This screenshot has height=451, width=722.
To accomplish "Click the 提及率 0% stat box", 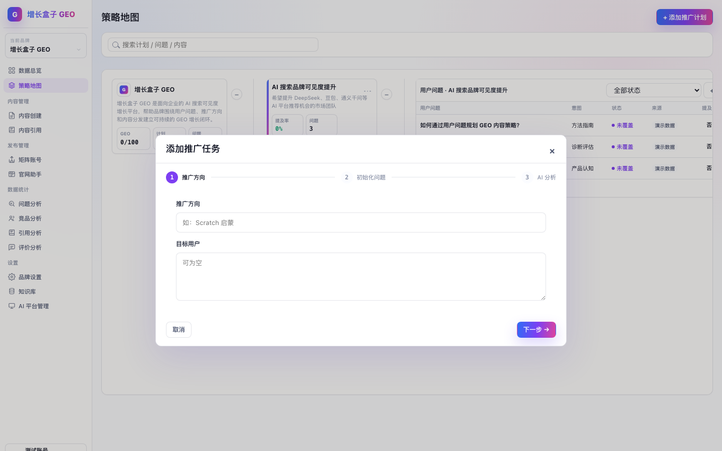I will point(287,125).
